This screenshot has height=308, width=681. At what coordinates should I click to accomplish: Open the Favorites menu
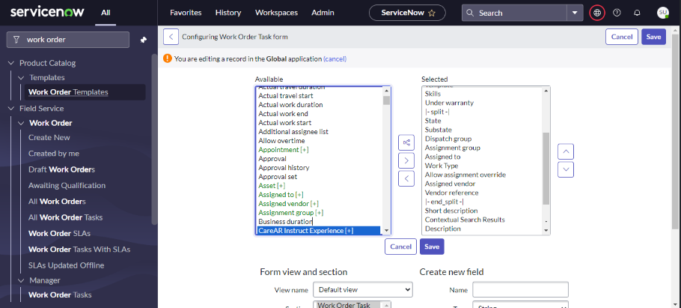(x=186, y=13)
